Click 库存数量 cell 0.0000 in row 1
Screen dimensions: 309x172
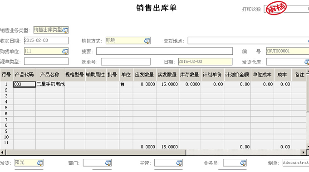190,84
